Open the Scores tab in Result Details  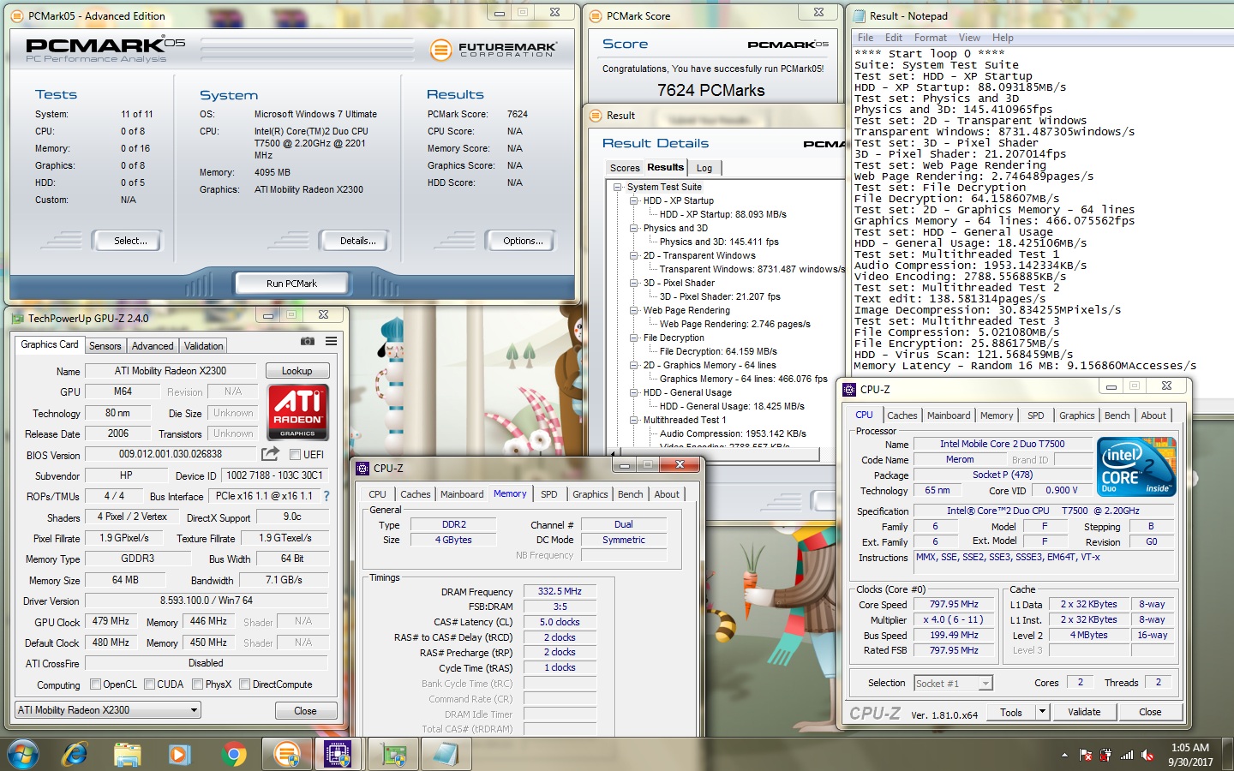click(625, 168)
